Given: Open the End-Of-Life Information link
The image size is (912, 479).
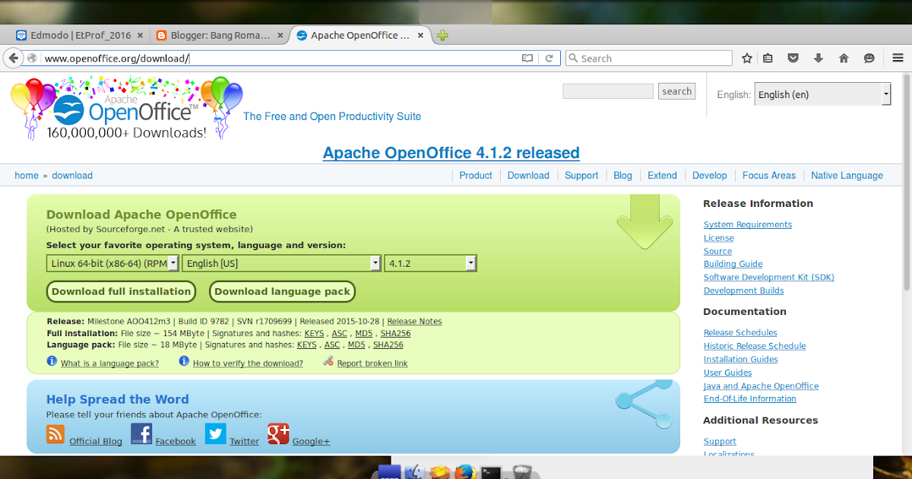Looking at the screenshot, I should tap(750, 398).
